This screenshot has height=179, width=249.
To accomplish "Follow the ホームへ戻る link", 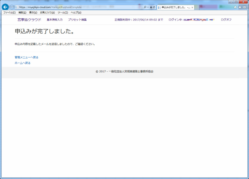I will point(22,63).
